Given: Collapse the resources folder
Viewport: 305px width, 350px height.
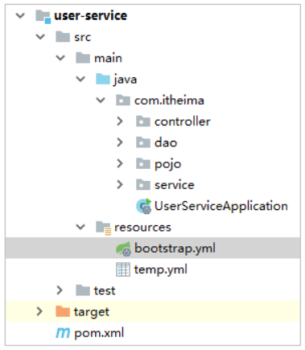Looking at the screenshot, I should coord(80,227).
